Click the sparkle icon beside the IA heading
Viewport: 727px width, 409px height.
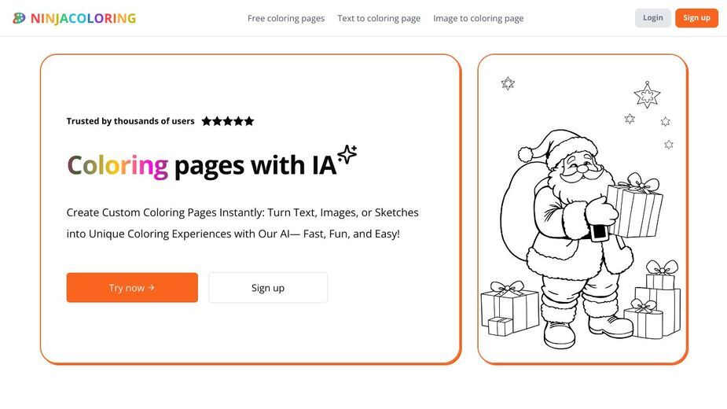tap(347, 154)
